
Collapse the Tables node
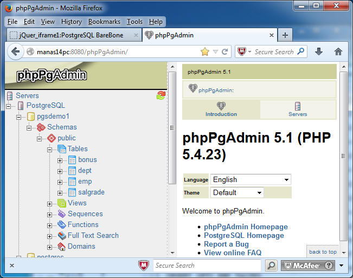click(x=50, y=150)
